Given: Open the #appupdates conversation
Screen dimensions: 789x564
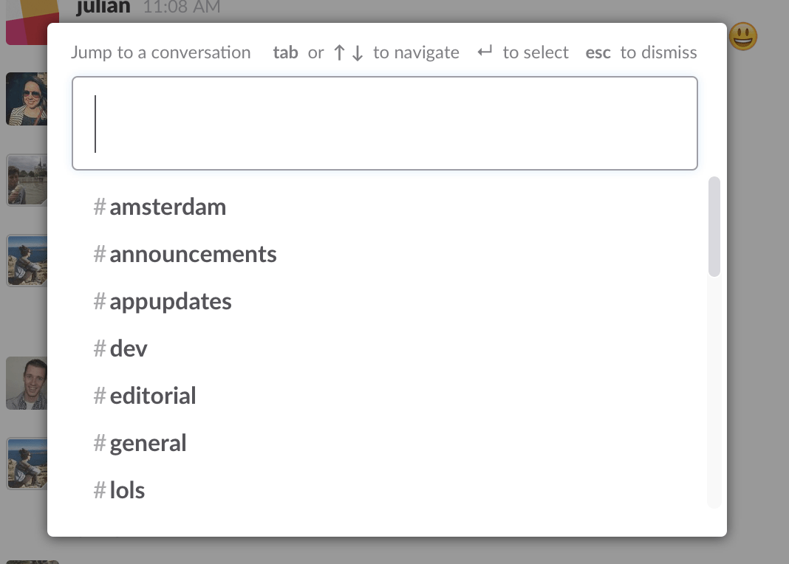Looking at the screenshot, I should pos(171,301).
